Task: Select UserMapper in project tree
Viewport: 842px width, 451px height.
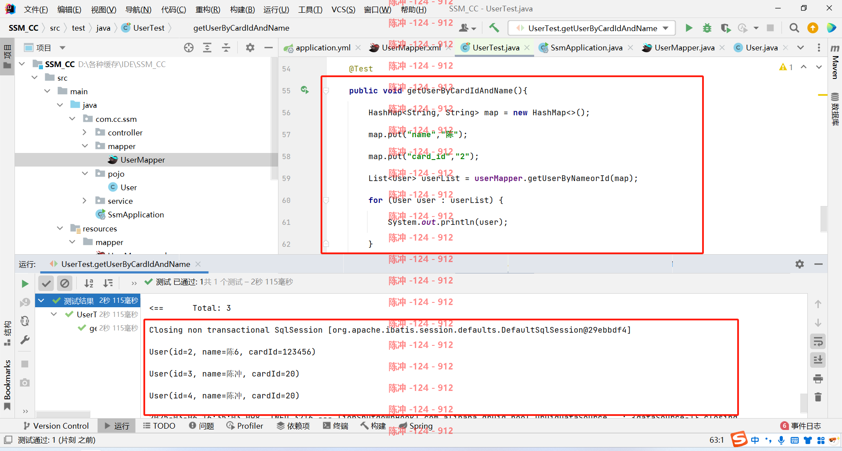Action: pos(143,160)
